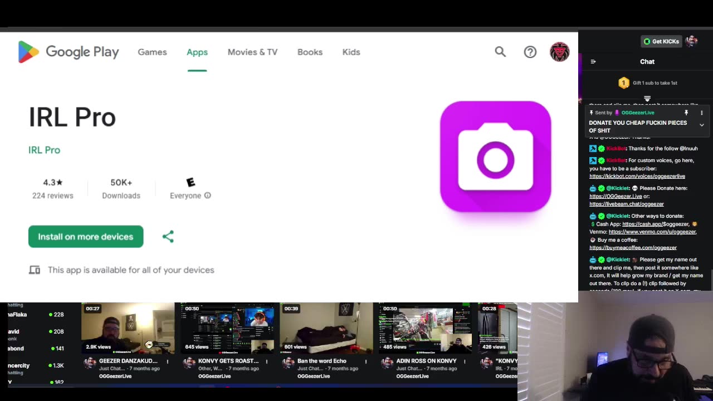Click the Get KICKs button
Image resolution: width=713 pixels, height=401 pixels.
(x=662, y=41)
